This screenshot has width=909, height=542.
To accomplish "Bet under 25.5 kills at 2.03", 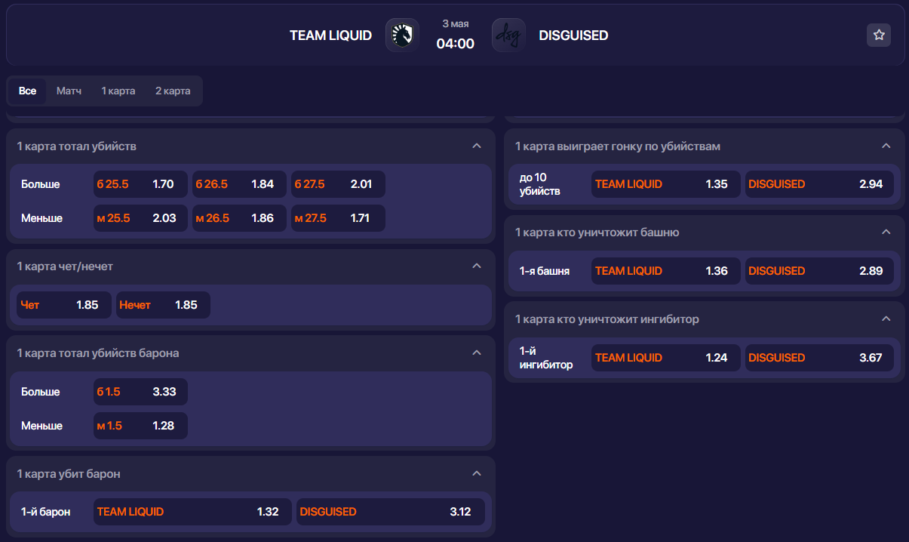I will click(140, 218).
